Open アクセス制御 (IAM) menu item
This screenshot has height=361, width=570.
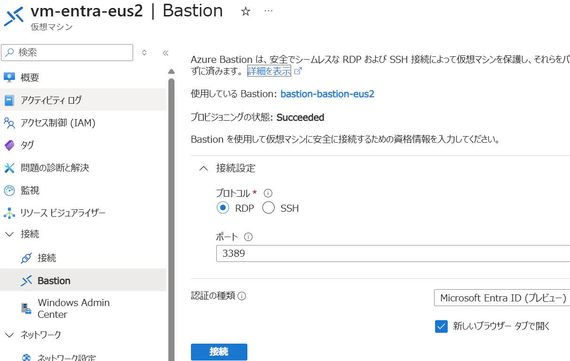click(83, 123)
